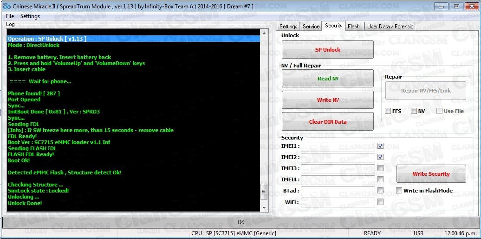This screenshot has width=481, height=239.
Task: Click the BTad input field
Action: tap(338, 191)
